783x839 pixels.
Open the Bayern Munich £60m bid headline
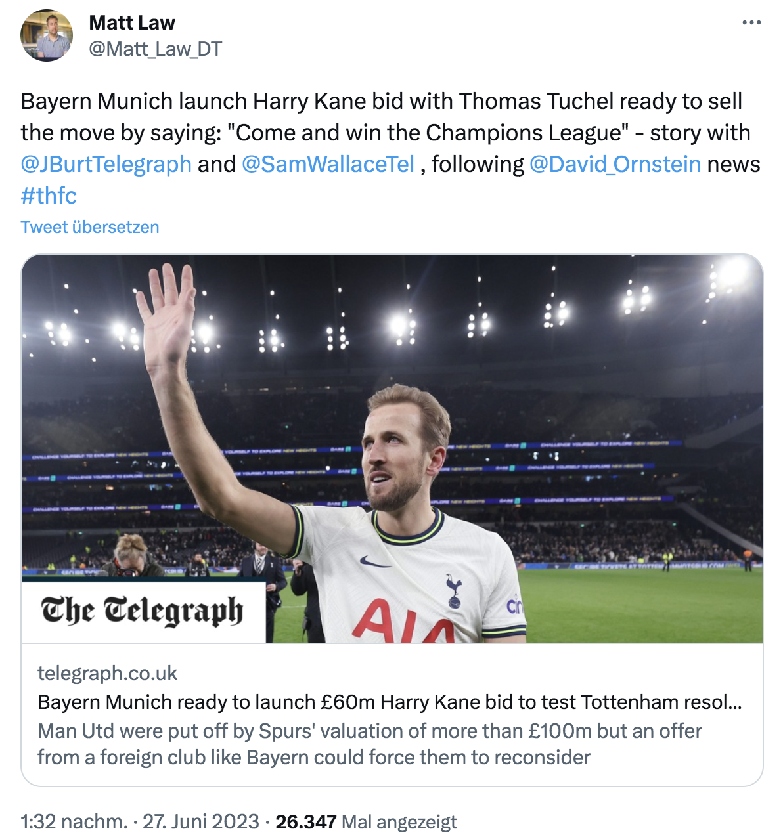point(390,702)
